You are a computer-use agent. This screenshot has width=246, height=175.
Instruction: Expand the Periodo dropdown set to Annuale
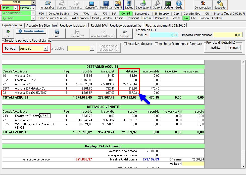tap(46, 48)
